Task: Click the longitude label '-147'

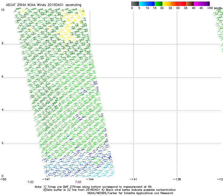Action: (46, 179)
